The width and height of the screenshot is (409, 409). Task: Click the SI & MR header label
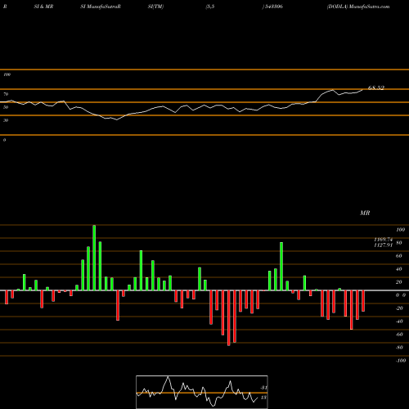pos(43,7)
